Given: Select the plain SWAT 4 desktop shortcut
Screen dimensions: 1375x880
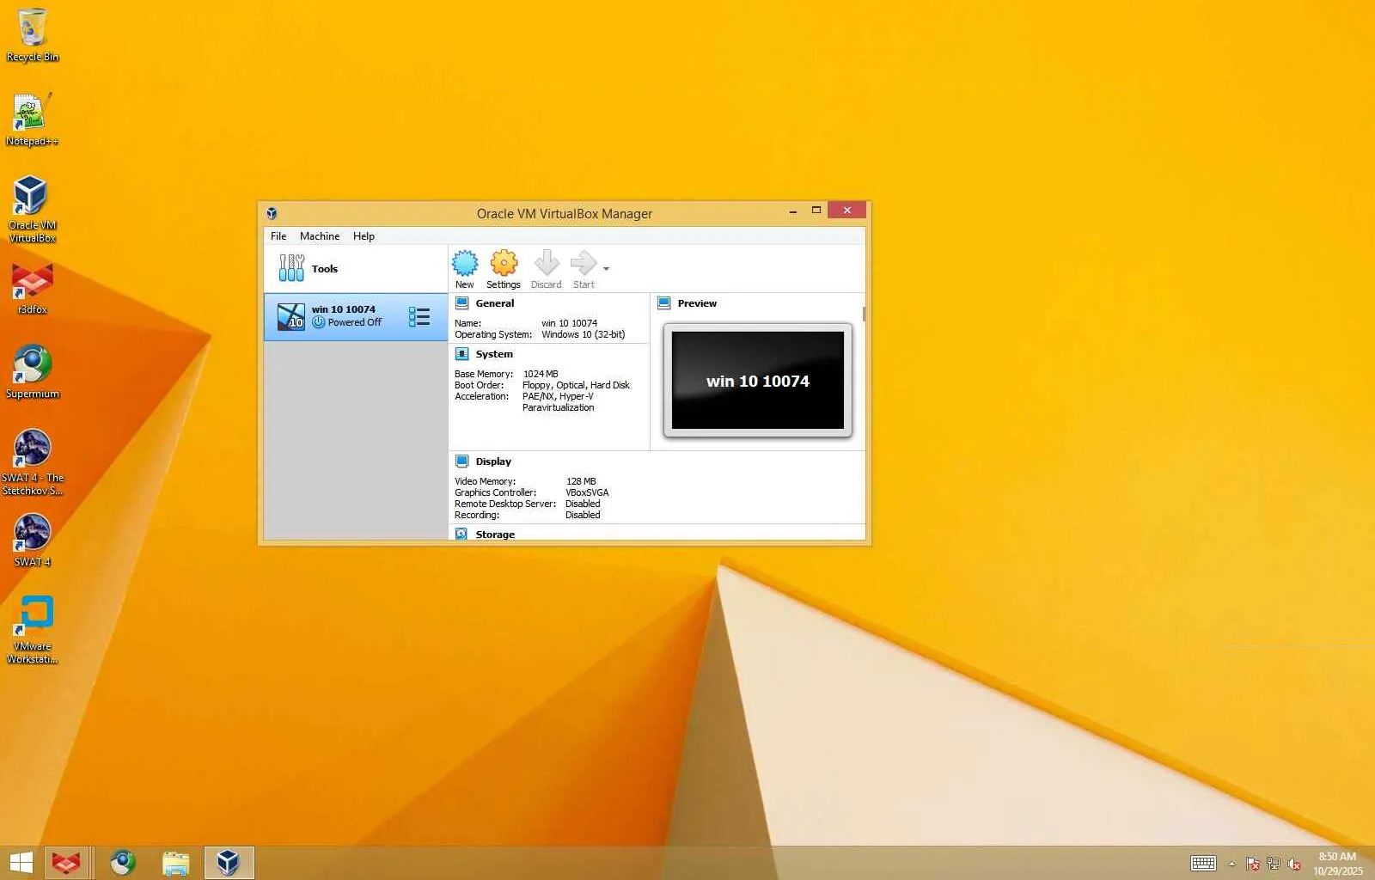Looking at the screenshot, I should pyautogui.click(x=33, y=541).
